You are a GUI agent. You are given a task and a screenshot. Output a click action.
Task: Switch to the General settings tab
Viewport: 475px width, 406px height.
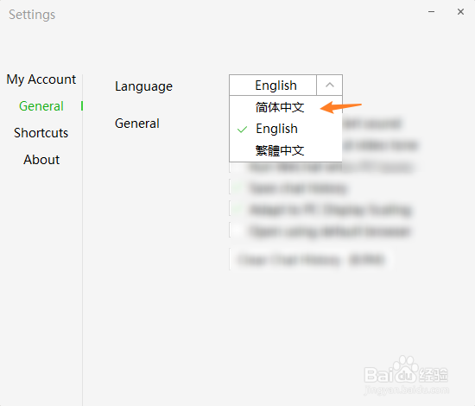point(41,106)
